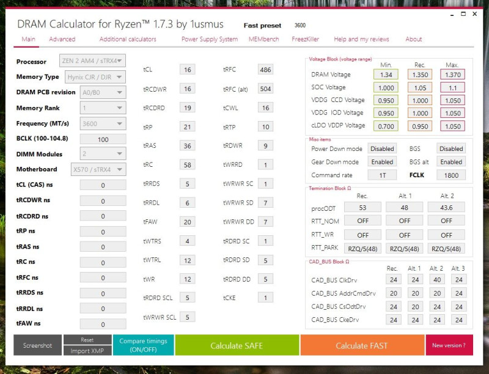Click Calculate SAFE button
This screenshot has height=374, width=489.
click(x=237, y=345)
